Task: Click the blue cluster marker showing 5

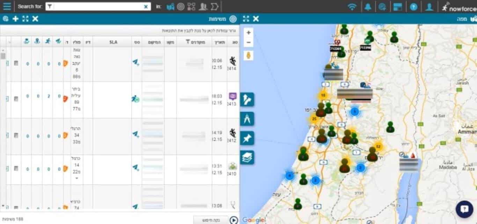Action: pyautogui.click(x=354, y=112)
